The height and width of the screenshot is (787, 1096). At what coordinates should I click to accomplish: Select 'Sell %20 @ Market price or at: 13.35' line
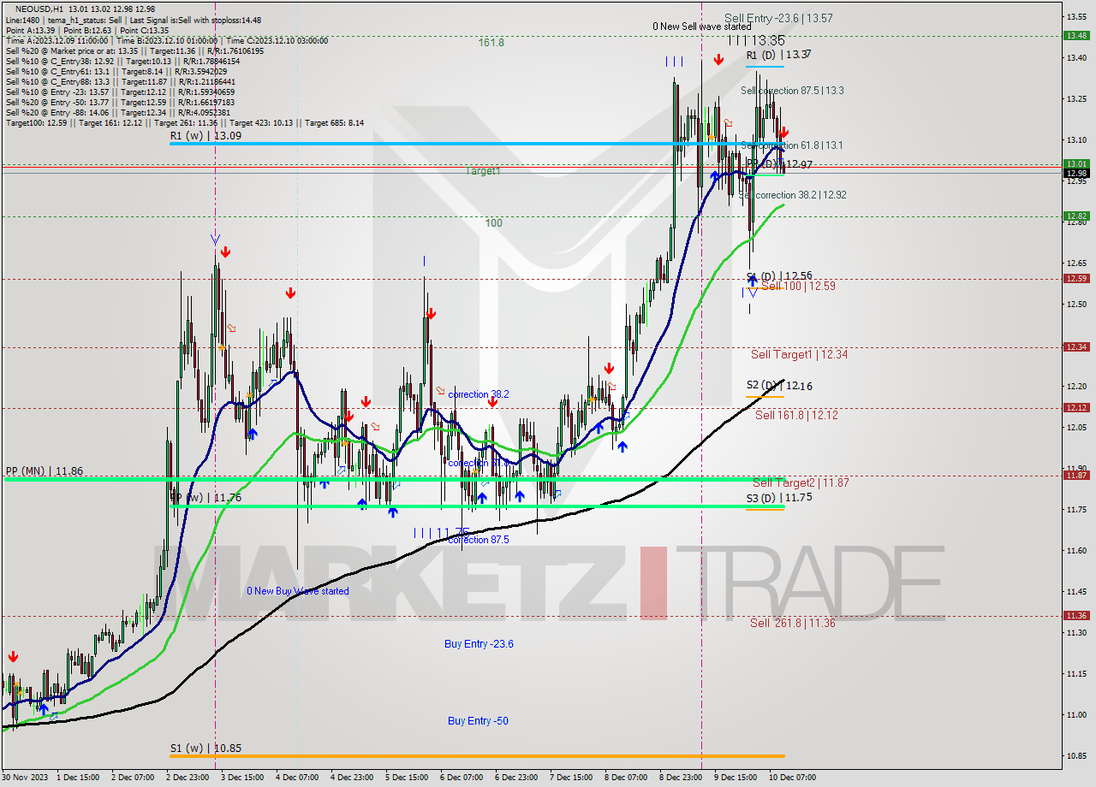134,50
